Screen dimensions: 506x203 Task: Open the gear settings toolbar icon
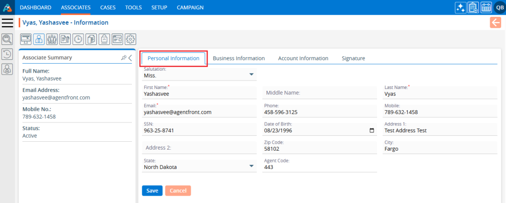pos(130,39)
